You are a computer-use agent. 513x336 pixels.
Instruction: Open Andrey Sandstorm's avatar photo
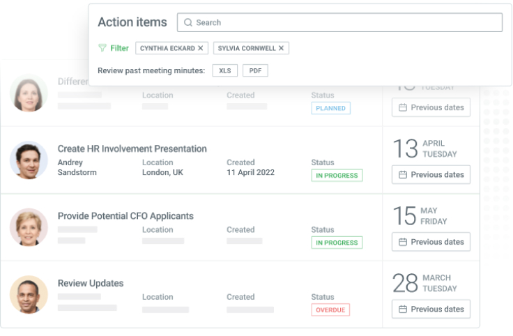29,160
